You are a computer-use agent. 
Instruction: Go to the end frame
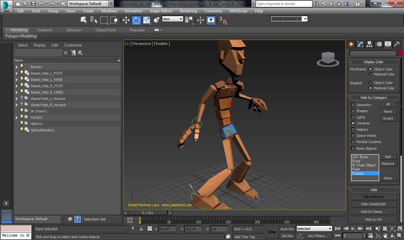pyautogui.click(x=368, y=229)
